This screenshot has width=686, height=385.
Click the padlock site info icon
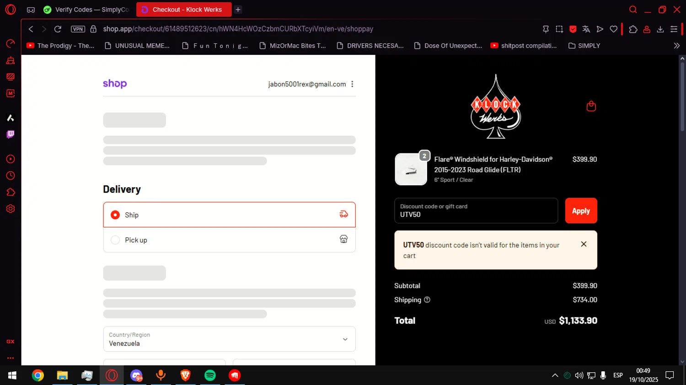93,29
